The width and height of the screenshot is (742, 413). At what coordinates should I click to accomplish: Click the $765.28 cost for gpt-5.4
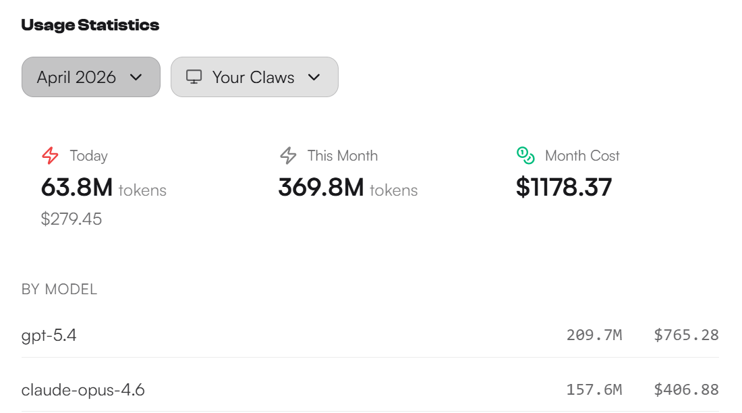point(686,335)
